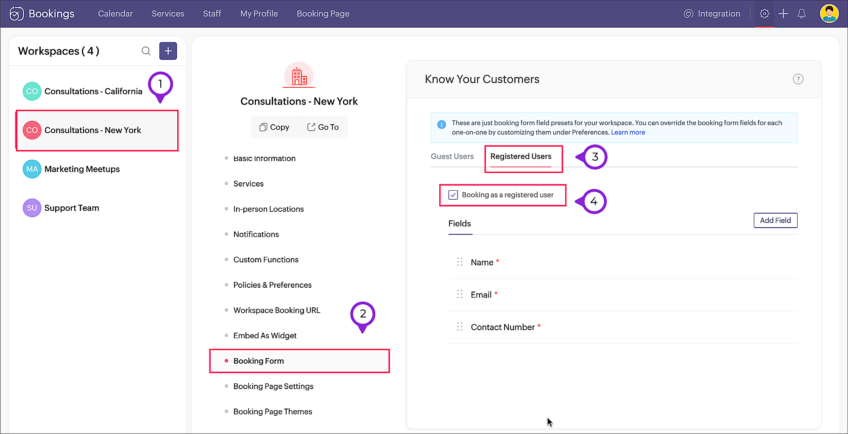Open the Calendar menu
This screenshot has height=434, width=848.
pos(115,14)
